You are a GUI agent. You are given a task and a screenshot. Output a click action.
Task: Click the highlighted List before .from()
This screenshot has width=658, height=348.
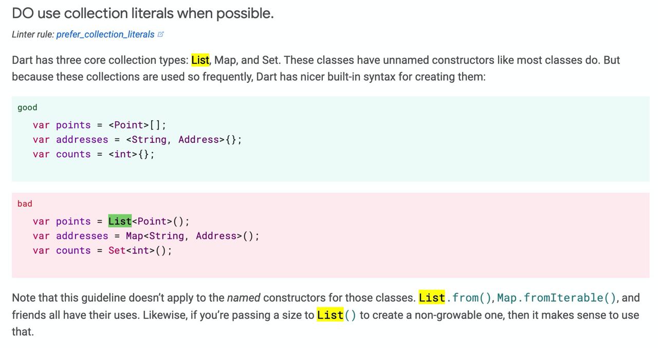click(432, 298)
